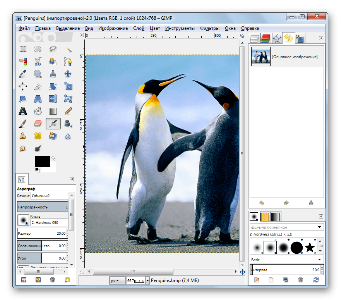341x301 pixels.
Task: Select the Fuzzy Select magic wand tool
Action: pyautogui.click(x=68, y=49)
